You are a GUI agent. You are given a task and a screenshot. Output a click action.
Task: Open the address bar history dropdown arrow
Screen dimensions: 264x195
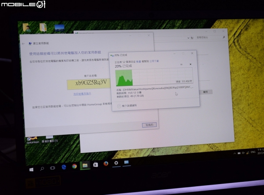coord(188,38)
